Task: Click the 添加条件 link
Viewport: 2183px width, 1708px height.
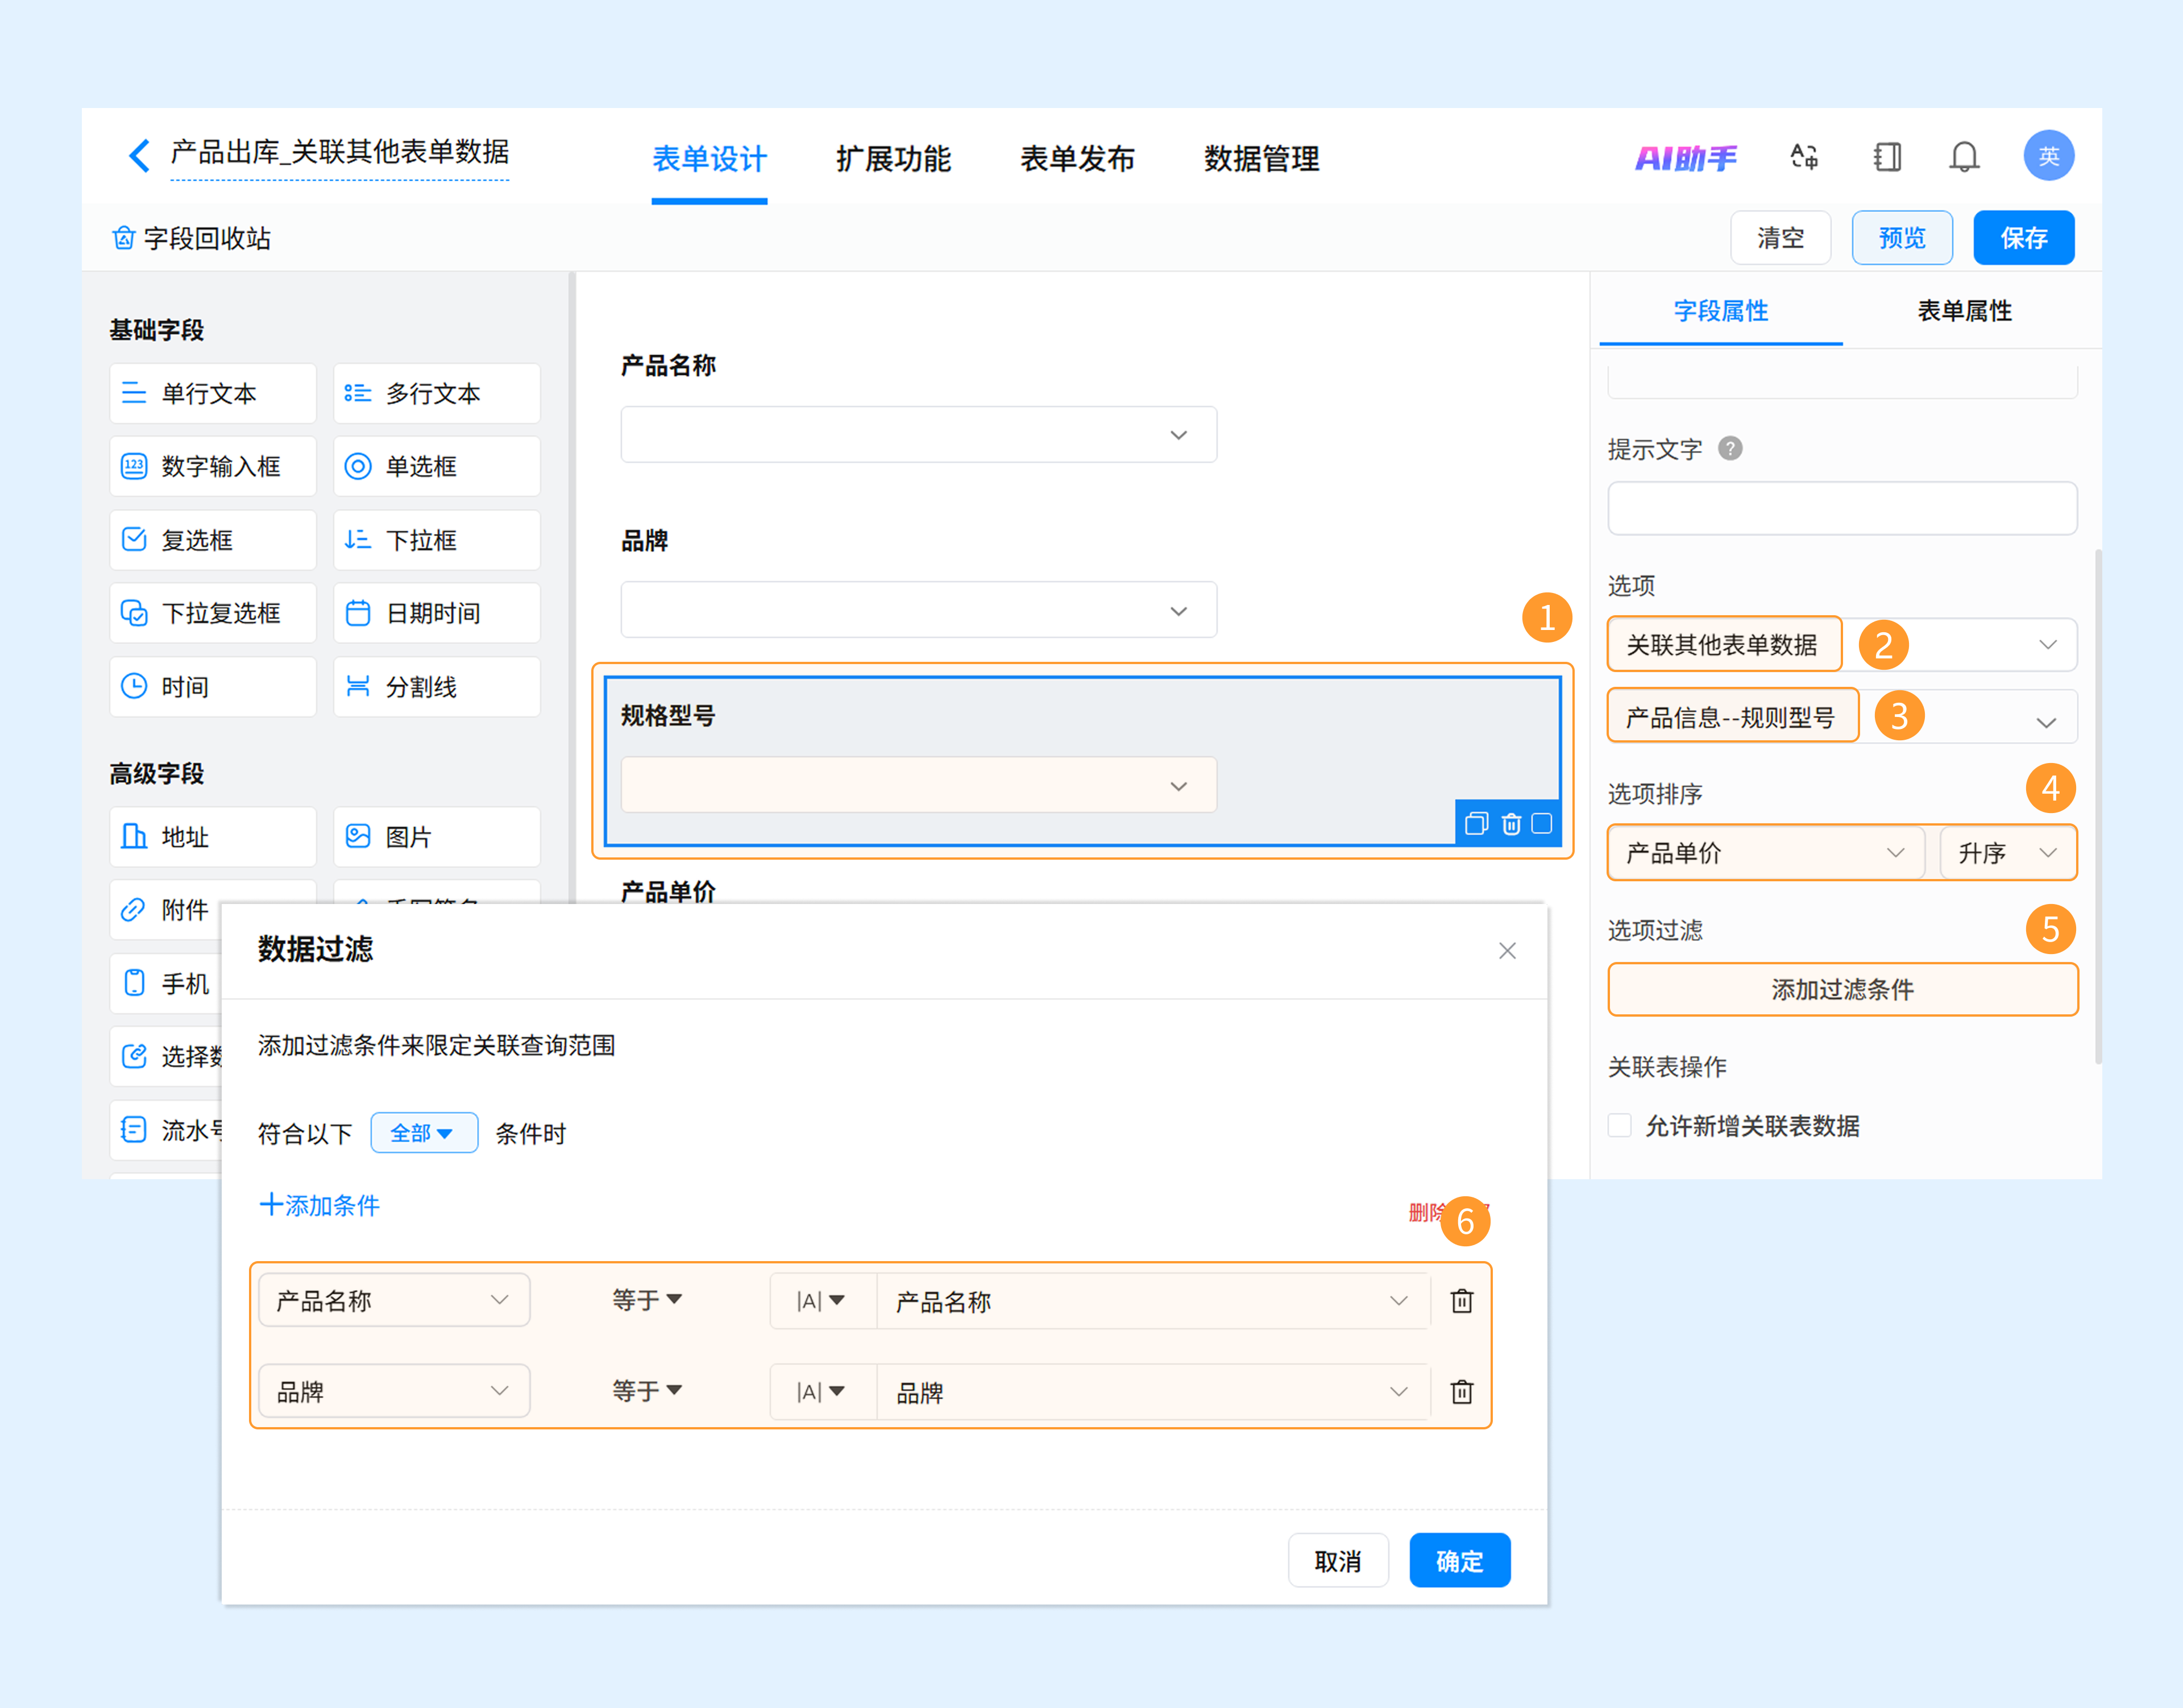Action: tap(320, 1205)
